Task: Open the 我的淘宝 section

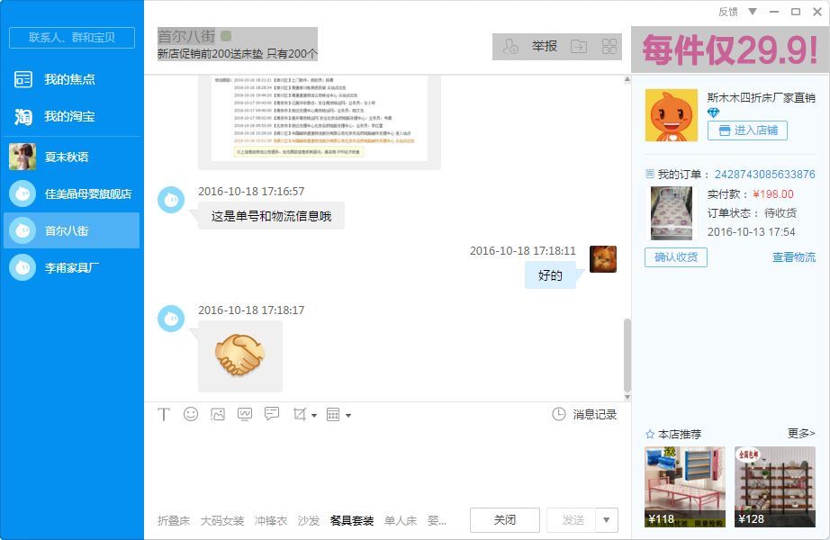Action: (72, 116)
